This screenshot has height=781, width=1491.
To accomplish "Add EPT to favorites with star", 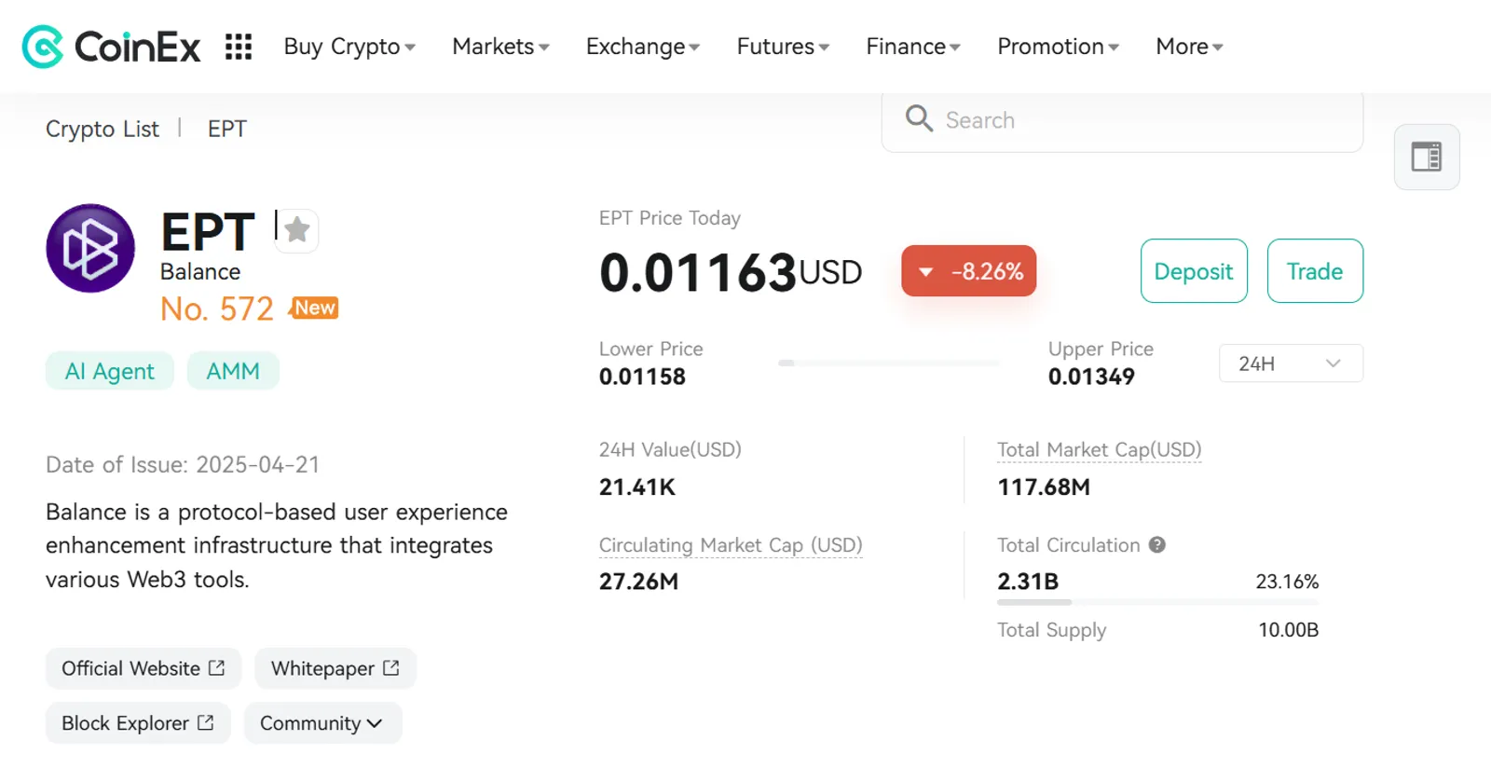I will pos(297,229).
